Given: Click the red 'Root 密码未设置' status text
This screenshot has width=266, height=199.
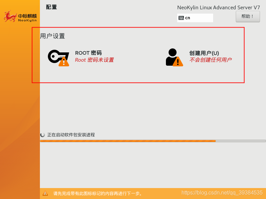Looking at the screenshot, I should tap(94, 60).
